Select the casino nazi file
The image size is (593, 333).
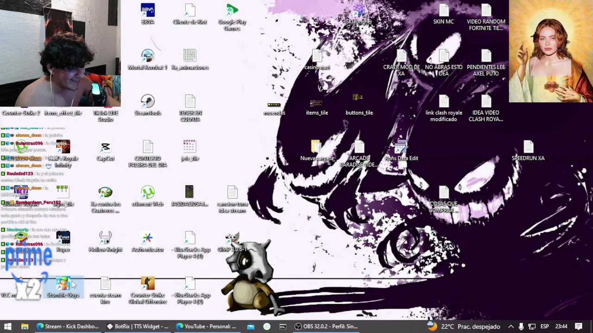point(317,60)
